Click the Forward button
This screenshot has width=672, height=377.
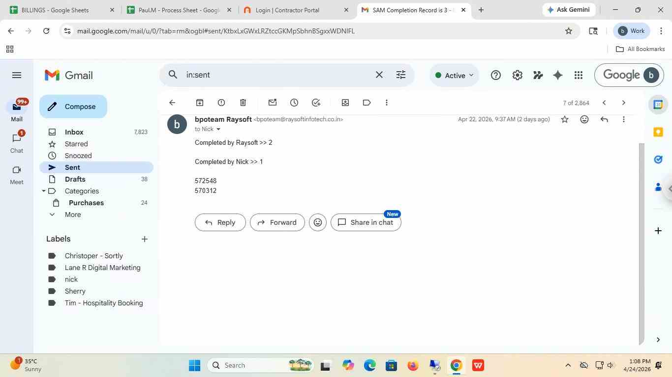click(x=277, y=222)
